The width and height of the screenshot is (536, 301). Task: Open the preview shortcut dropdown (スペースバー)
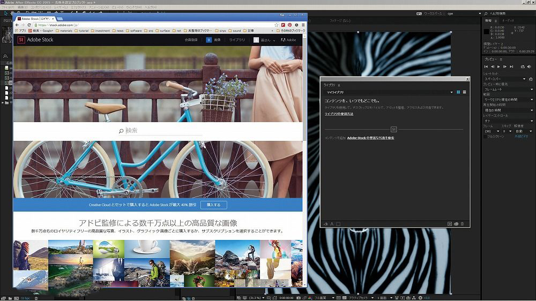pyautogui.click(x=504, y=79)
